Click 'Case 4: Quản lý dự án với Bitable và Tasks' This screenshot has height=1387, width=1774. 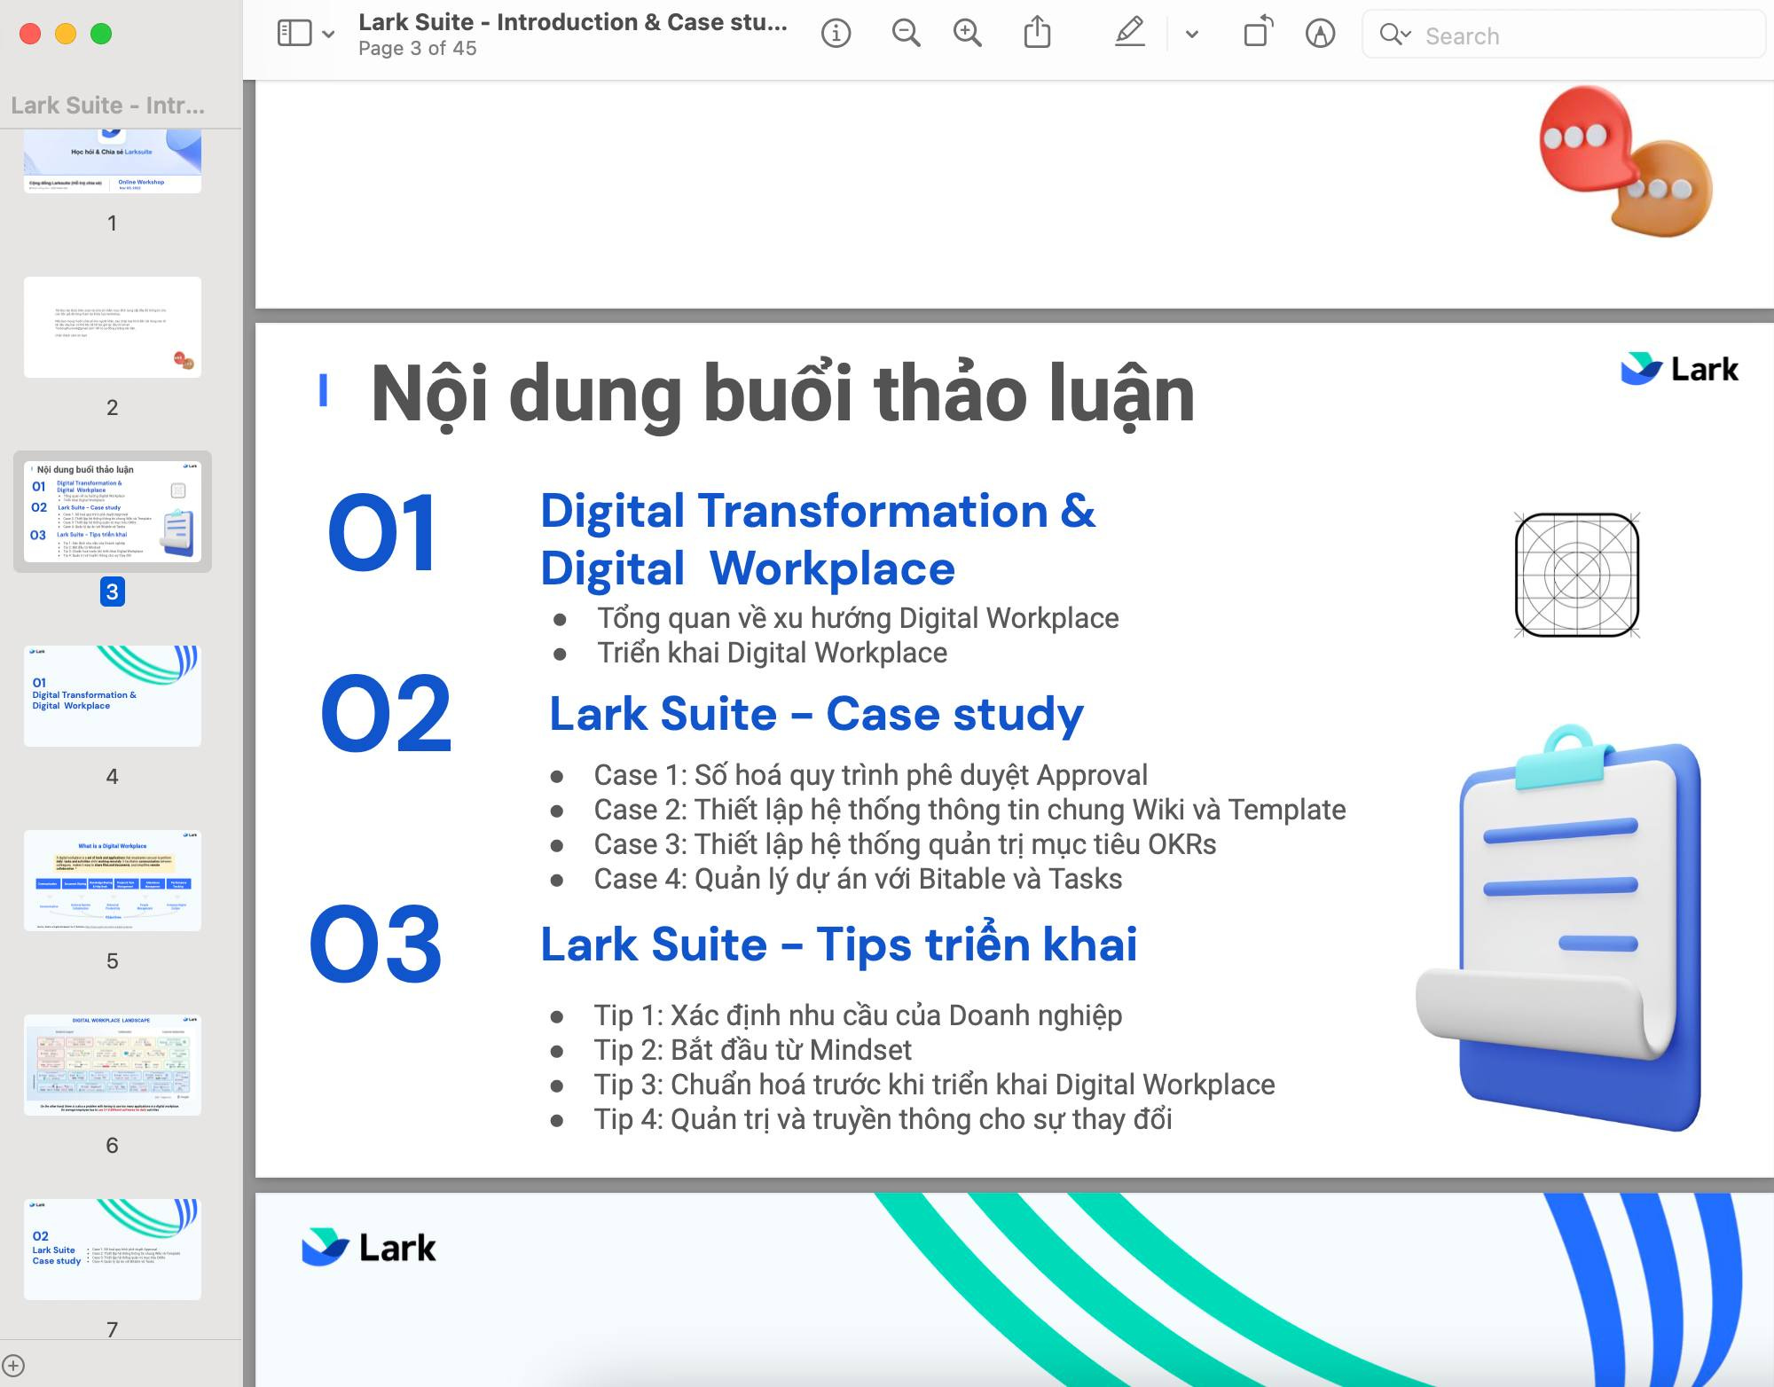(x=858, y=879)
